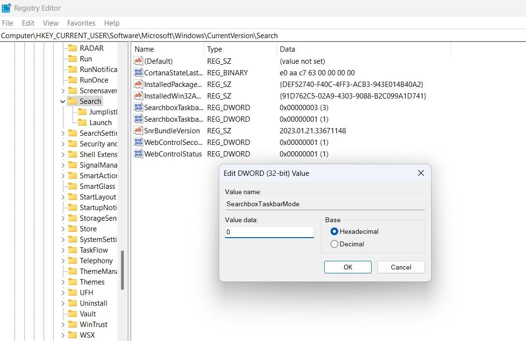Select the (Default) string value icon
This screenshot has width=526, height=341.
pos(138,61)
